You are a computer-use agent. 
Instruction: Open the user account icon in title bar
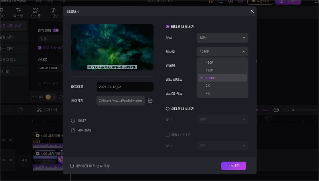(x=240, y=2)
